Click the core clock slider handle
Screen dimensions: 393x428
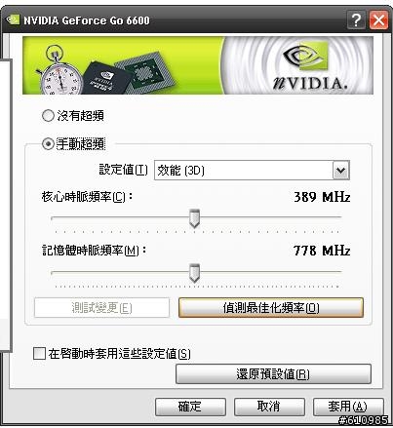[194, 218]
